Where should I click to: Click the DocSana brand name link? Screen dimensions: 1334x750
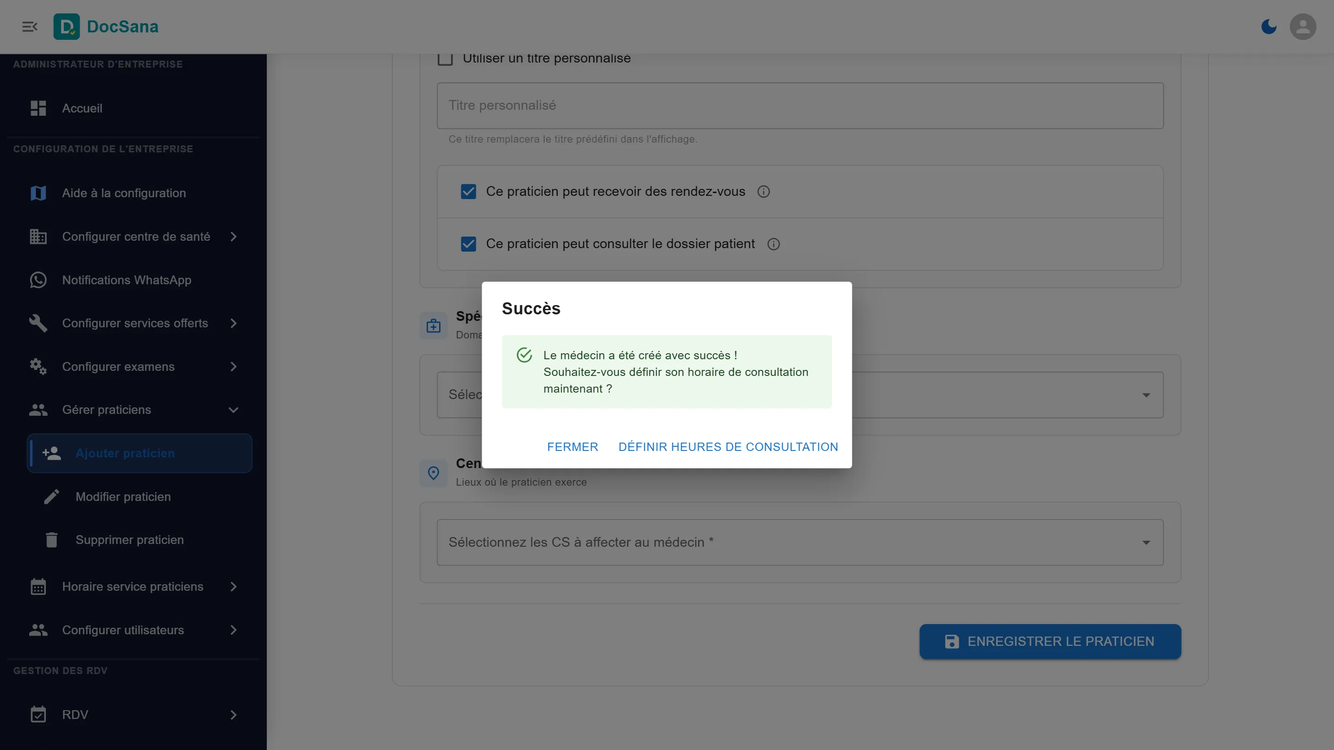pyautogui.click(x=123, y=26)
